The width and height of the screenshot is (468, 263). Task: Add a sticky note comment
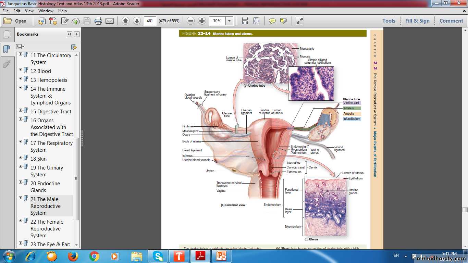point(272,21)
